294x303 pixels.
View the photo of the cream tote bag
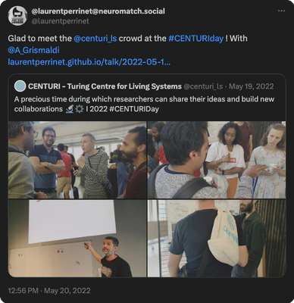click(217, 239)
